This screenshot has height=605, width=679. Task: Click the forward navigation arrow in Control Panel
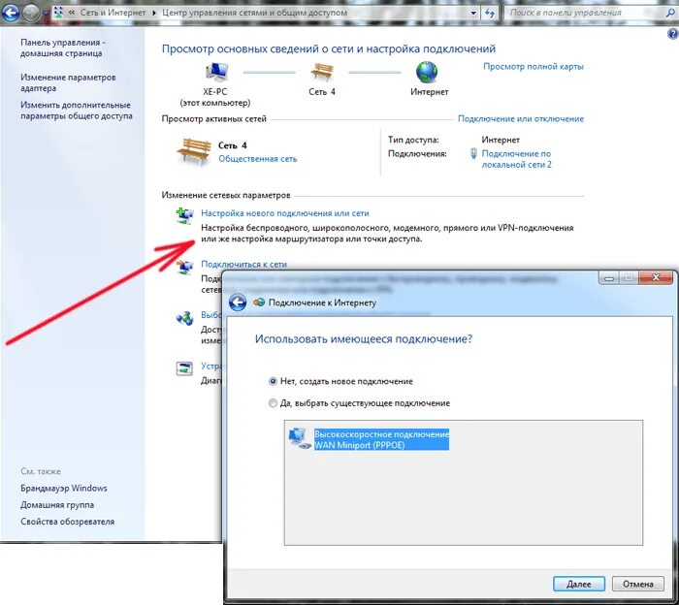[x=31, y=13]
